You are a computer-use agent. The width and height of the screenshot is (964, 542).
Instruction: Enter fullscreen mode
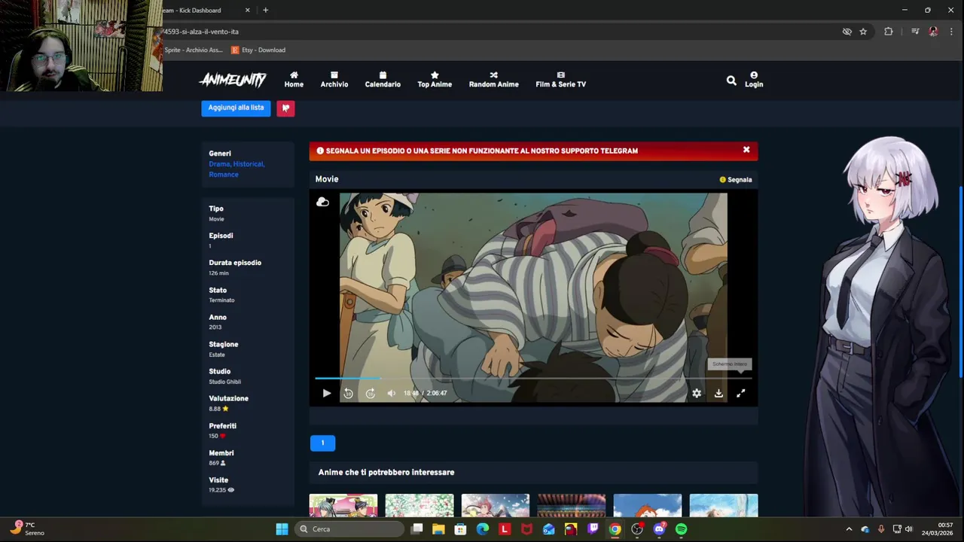coord(740,393)
